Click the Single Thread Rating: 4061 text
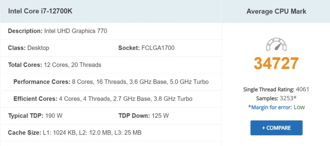The width and height of the screenshot is (330, 146). (276, 89)
